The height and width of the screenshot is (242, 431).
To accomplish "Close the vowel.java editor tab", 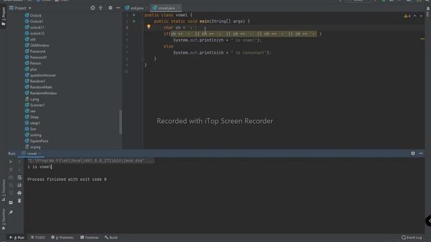I will [178, 8].
